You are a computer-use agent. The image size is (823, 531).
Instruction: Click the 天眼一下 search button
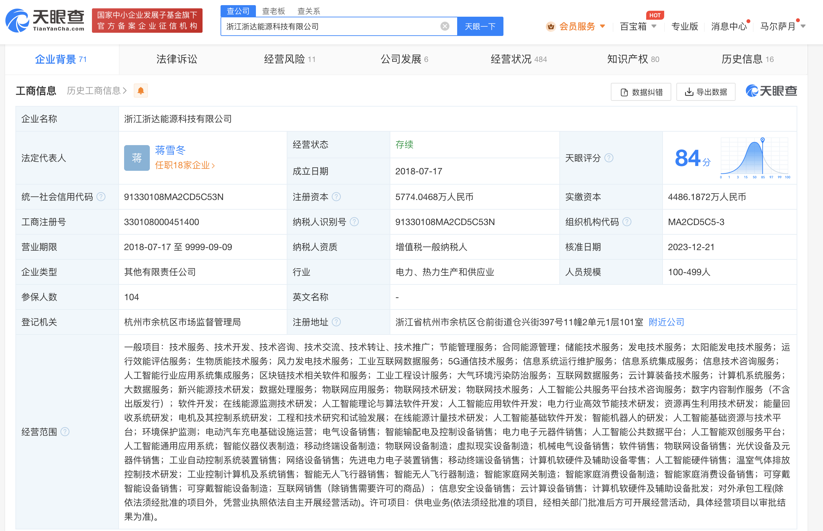[480, 27]
